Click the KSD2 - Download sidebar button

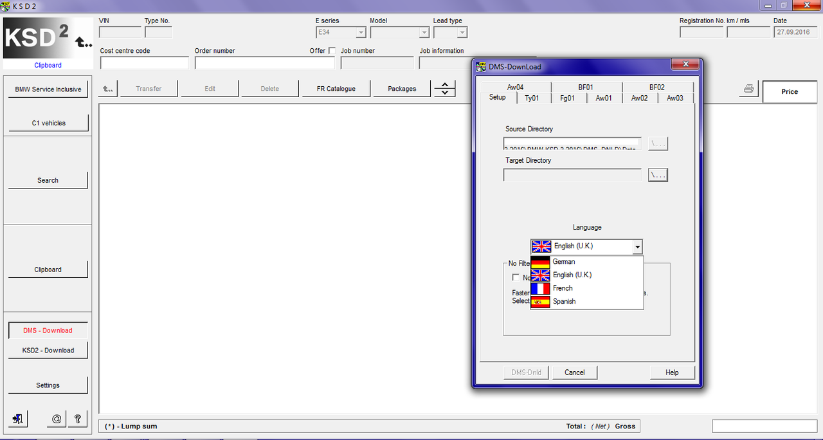click(48, 350)
